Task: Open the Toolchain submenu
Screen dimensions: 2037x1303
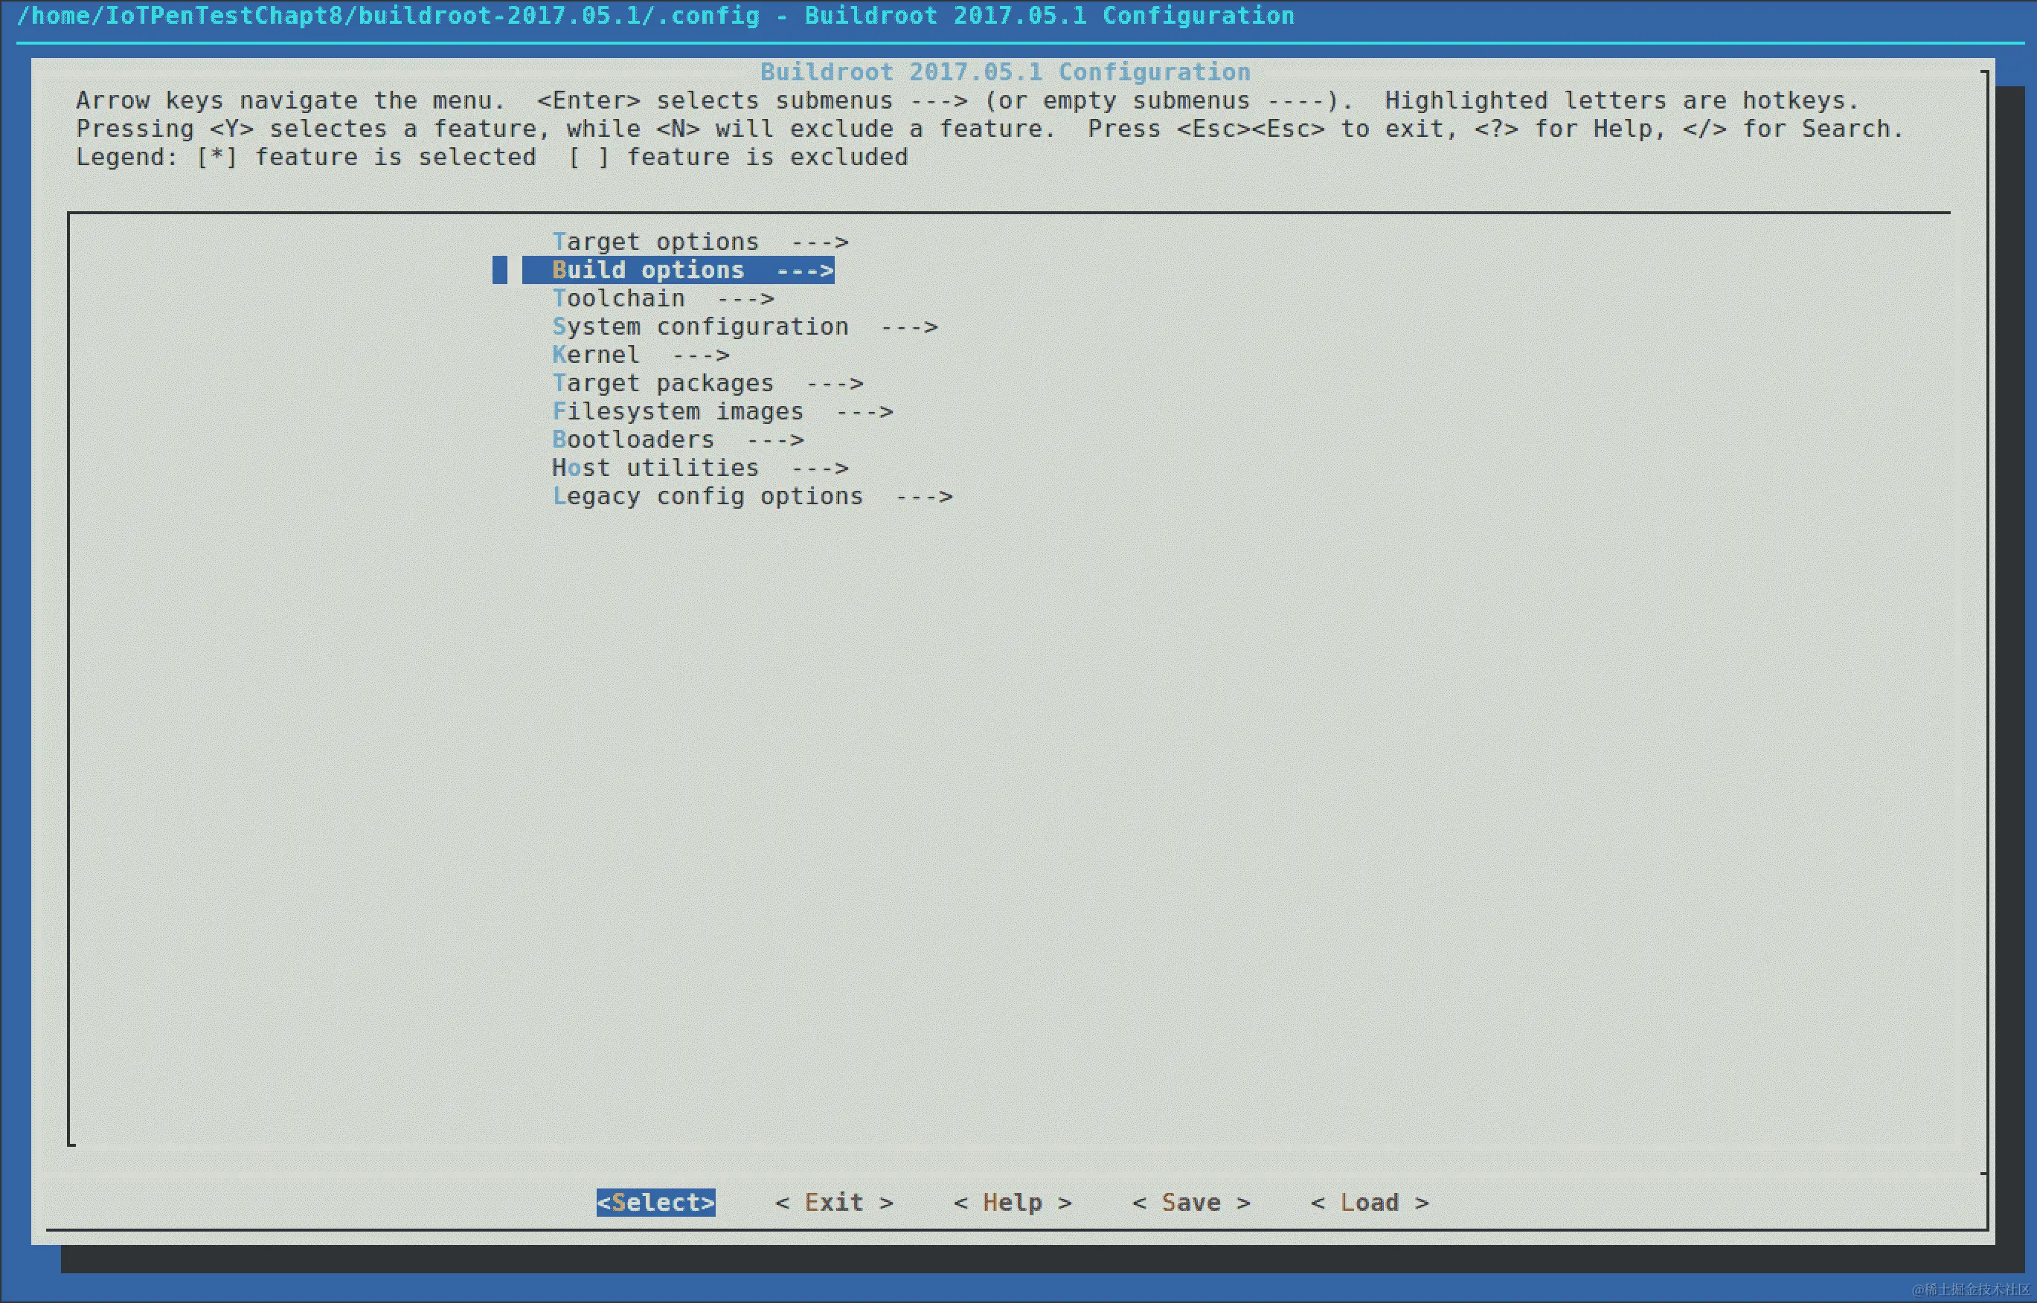Action: click(663, 299)
